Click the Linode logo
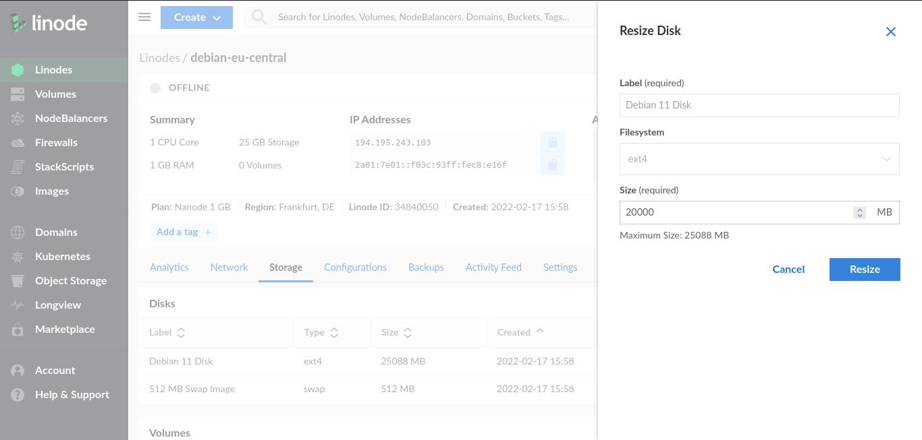The width and height of the screenshot is (922, 440). pos(49,23)
